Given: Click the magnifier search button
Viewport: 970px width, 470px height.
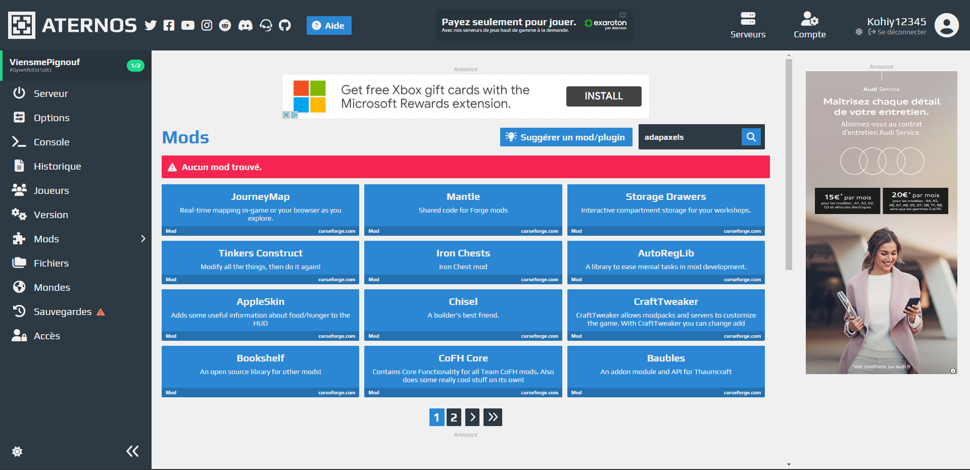Looking at the screenshot, I should coord(751,137).
